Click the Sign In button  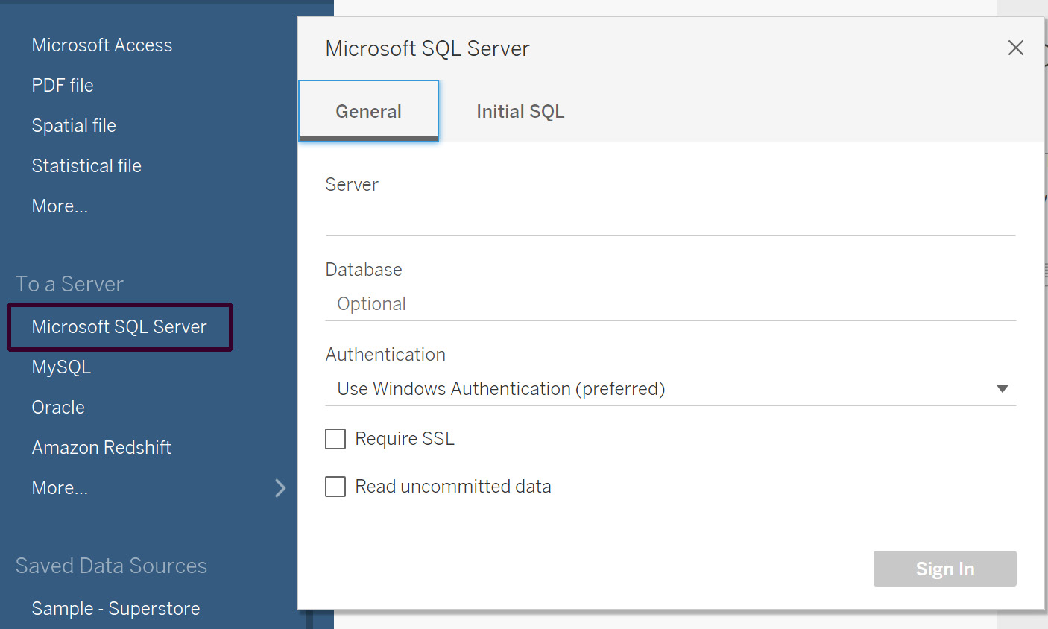click(x=944, y=569)
